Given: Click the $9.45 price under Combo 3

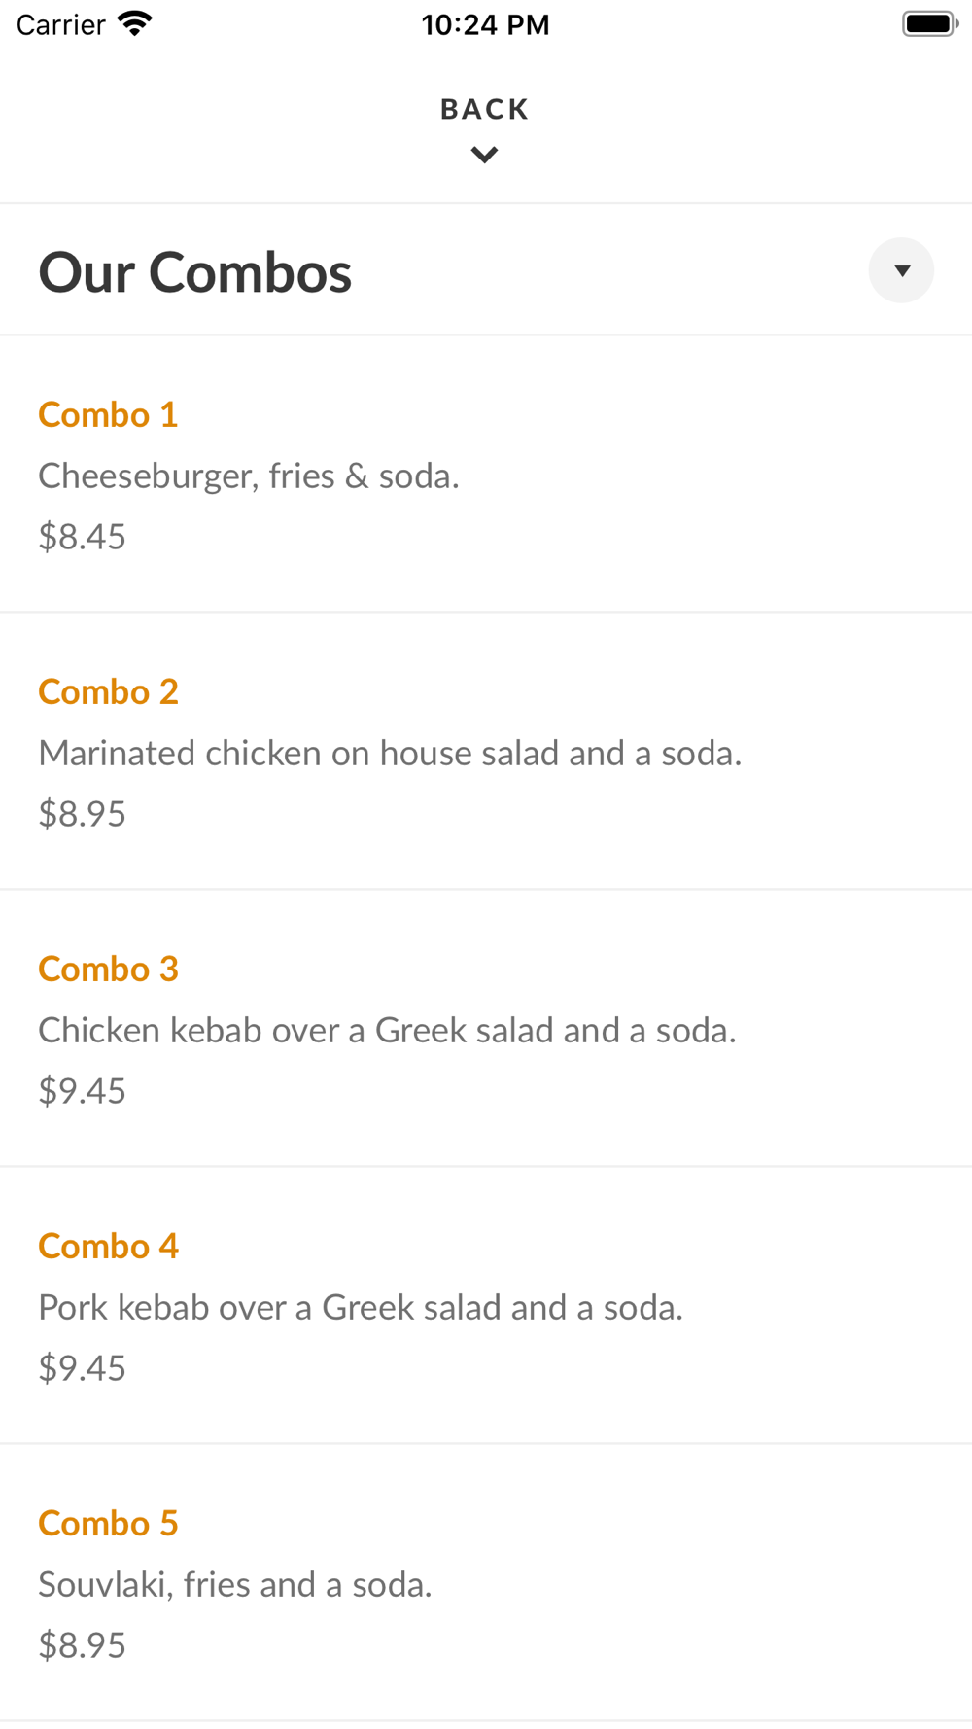Looking at the screenshot, I should click(x=83, y=1091).
